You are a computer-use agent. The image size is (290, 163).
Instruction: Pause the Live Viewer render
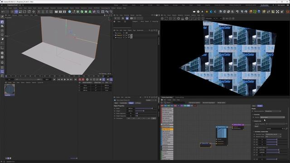[x=170, y=19]
